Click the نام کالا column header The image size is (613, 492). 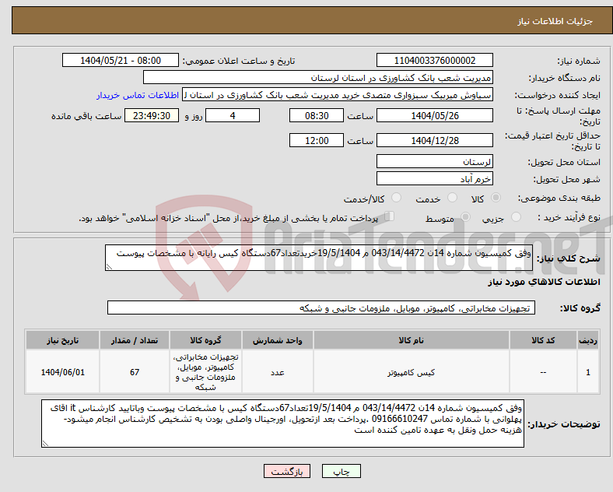pos(411,340)
